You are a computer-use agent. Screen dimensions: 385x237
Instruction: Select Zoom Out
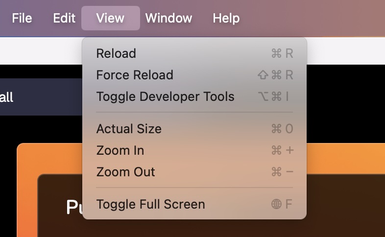pos(194,172)
